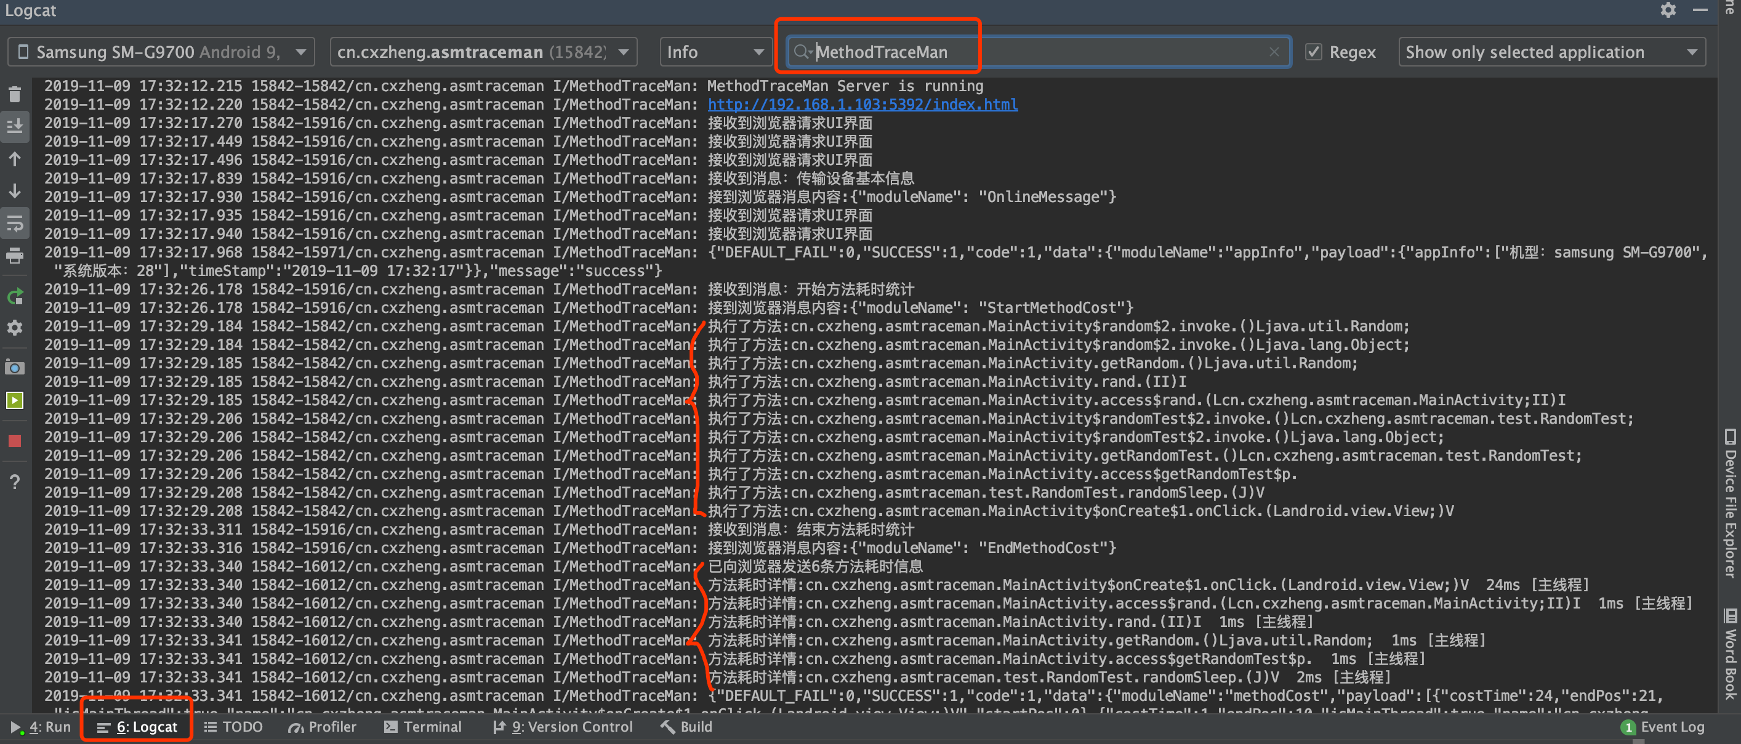1741x744 pixels.
Task: Open the Terminal tool tab
Action: click(423, 727)
